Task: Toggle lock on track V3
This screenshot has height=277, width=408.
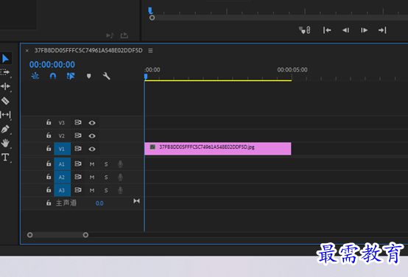Action: pos(49,122)
